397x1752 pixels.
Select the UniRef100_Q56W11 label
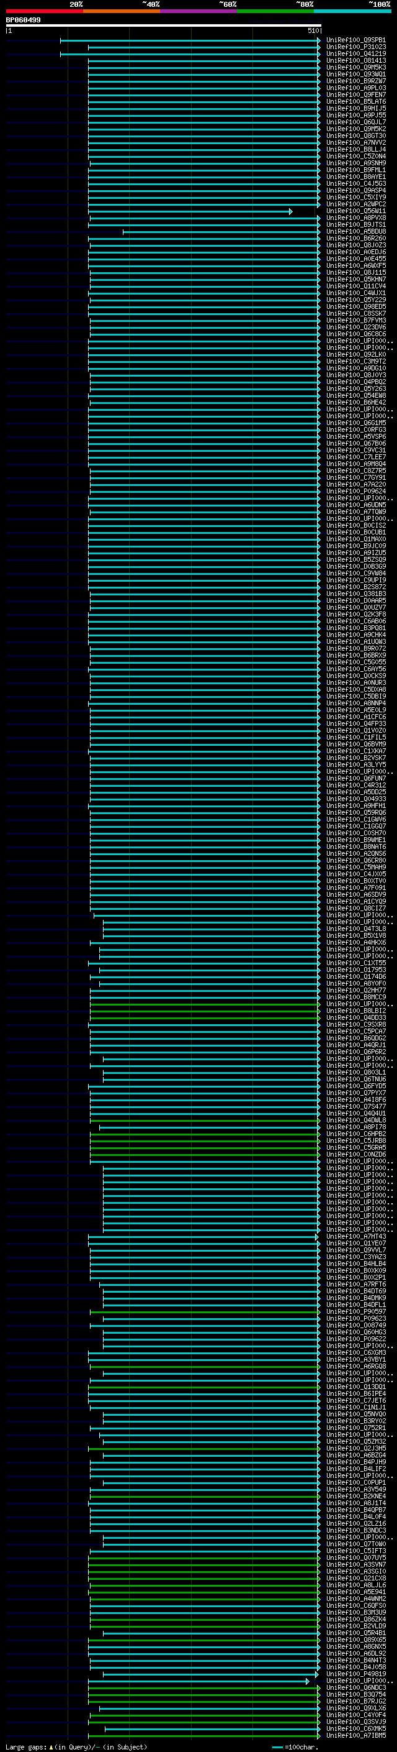[355, 211]
